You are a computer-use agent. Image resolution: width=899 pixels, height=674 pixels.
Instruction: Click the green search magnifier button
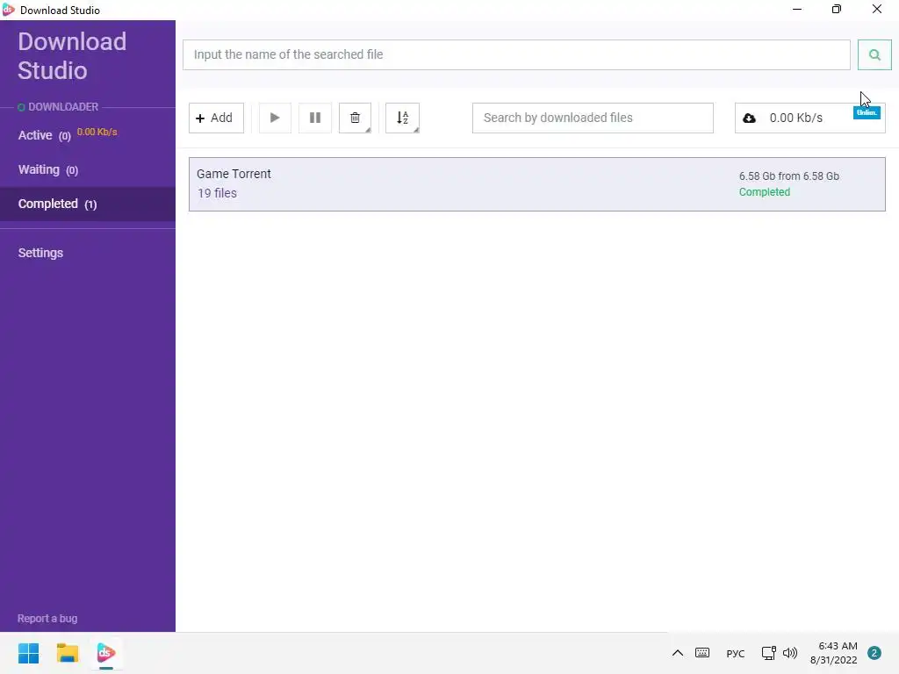click(874, 55)
